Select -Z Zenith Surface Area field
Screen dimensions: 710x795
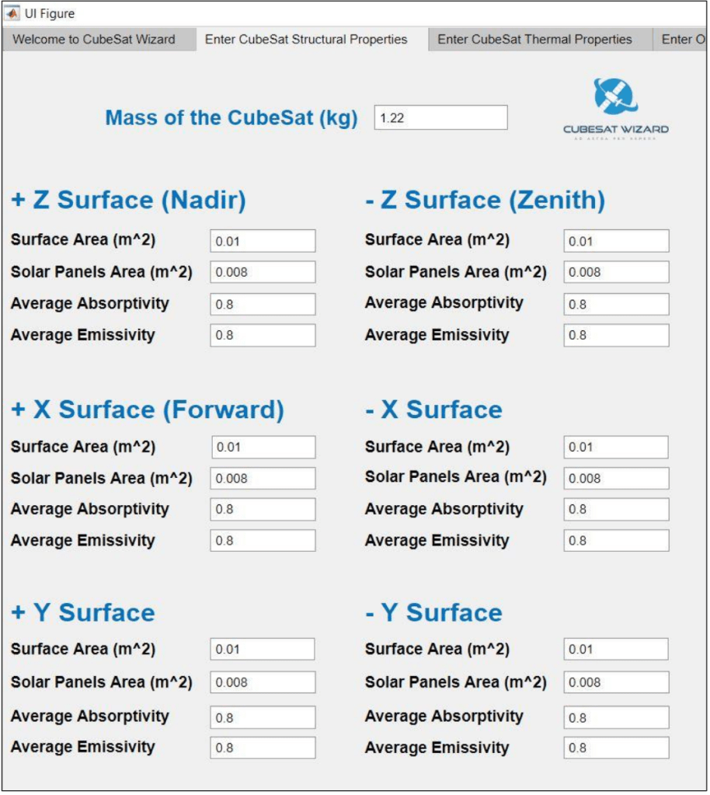pyautogui.click(x=617, y=241)
